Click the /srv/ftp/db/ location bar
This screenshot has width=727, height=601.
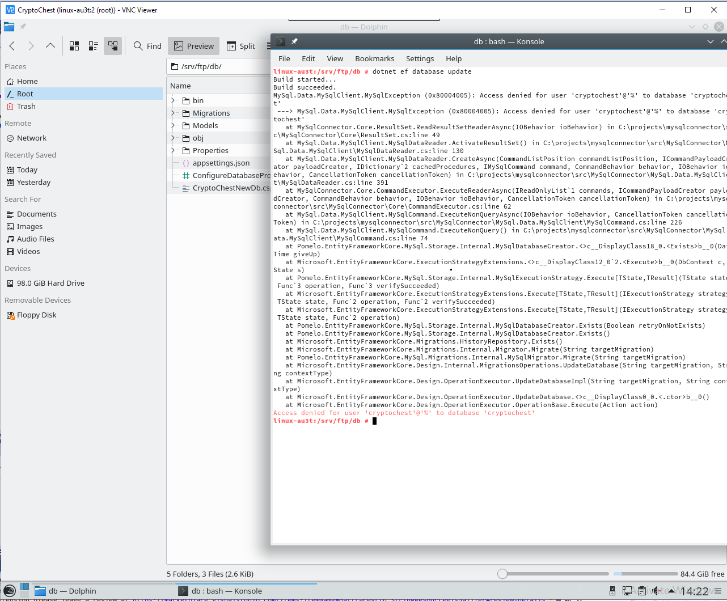click(x=219, y=66)
